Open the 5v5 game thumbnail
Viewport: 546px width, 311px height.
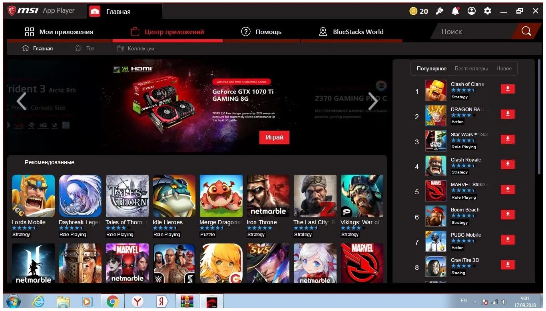click(x=268, y=263)
